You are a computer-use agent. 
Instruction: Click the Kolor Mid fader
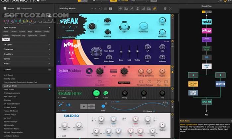coord(129,51)
